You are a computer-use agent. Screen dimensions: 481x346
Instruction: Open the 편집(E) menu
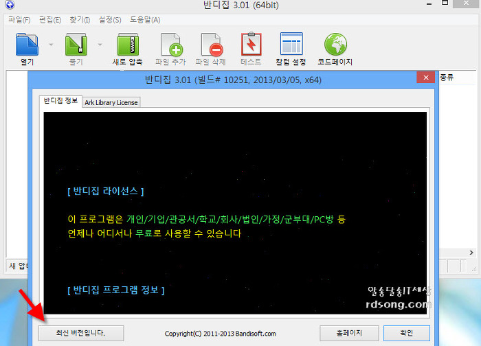click(49, 19)
